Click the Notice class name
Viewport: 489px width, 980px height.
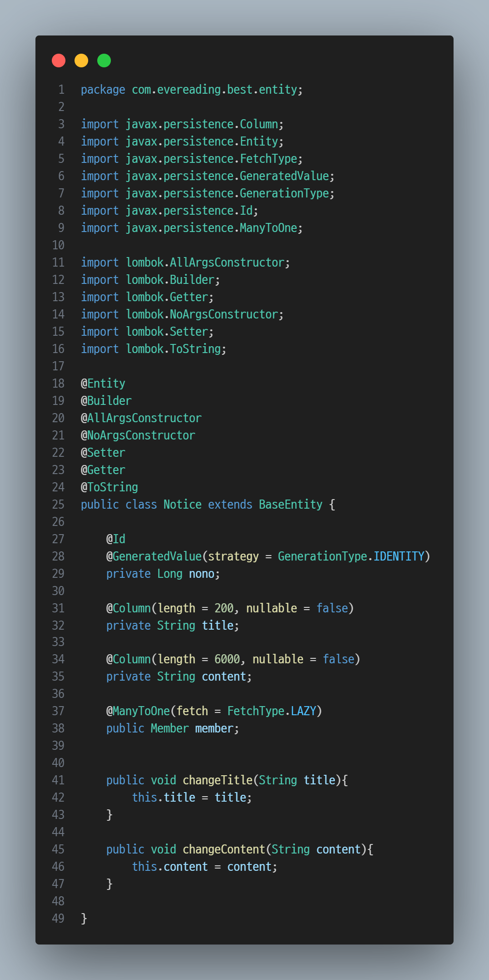183,505
